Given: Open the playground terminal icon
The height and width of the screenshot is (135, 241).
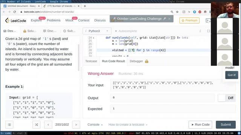Looking at the screenshot, I should (208, 20).
